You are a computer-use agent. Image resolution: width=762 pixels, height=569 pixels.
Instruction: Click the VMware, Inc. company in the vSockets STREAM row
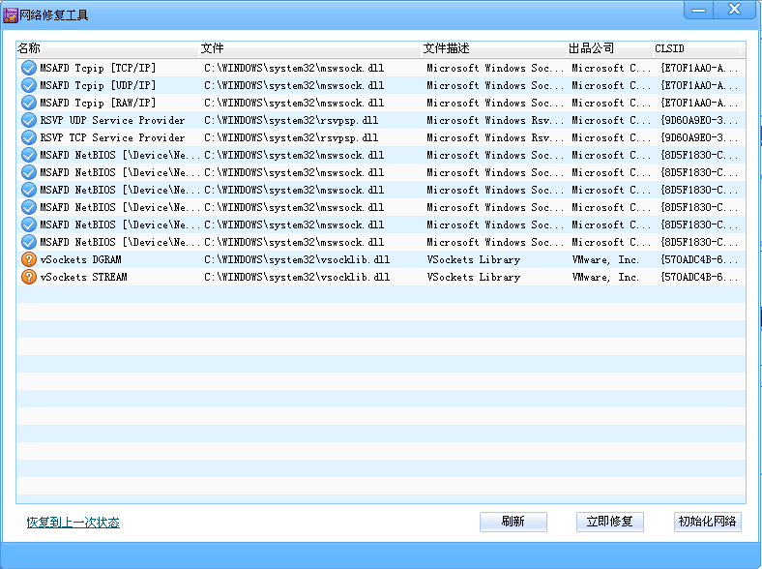coord(605,277)
